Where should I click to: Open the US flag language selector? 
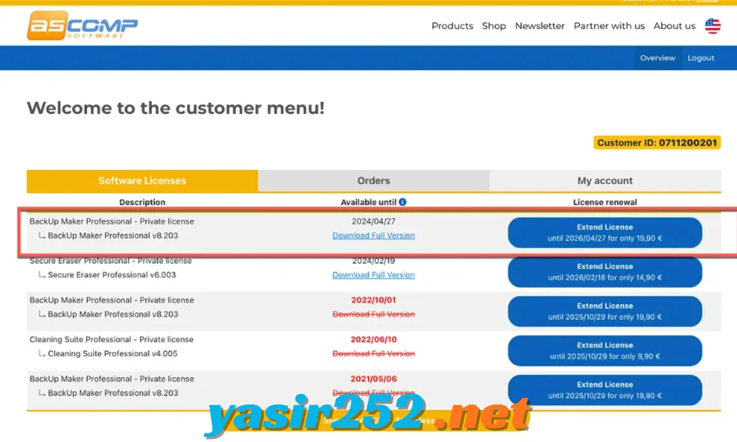tap(712, 26)
